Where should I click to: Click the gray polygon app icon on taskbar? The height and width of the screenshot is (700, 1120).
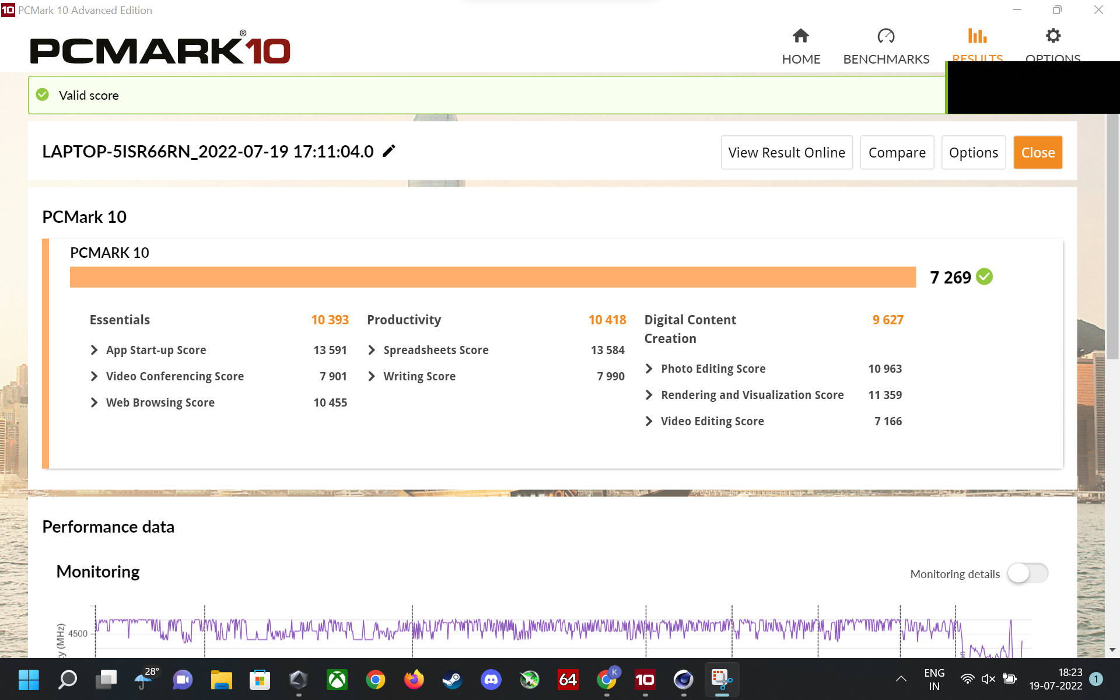298,680
